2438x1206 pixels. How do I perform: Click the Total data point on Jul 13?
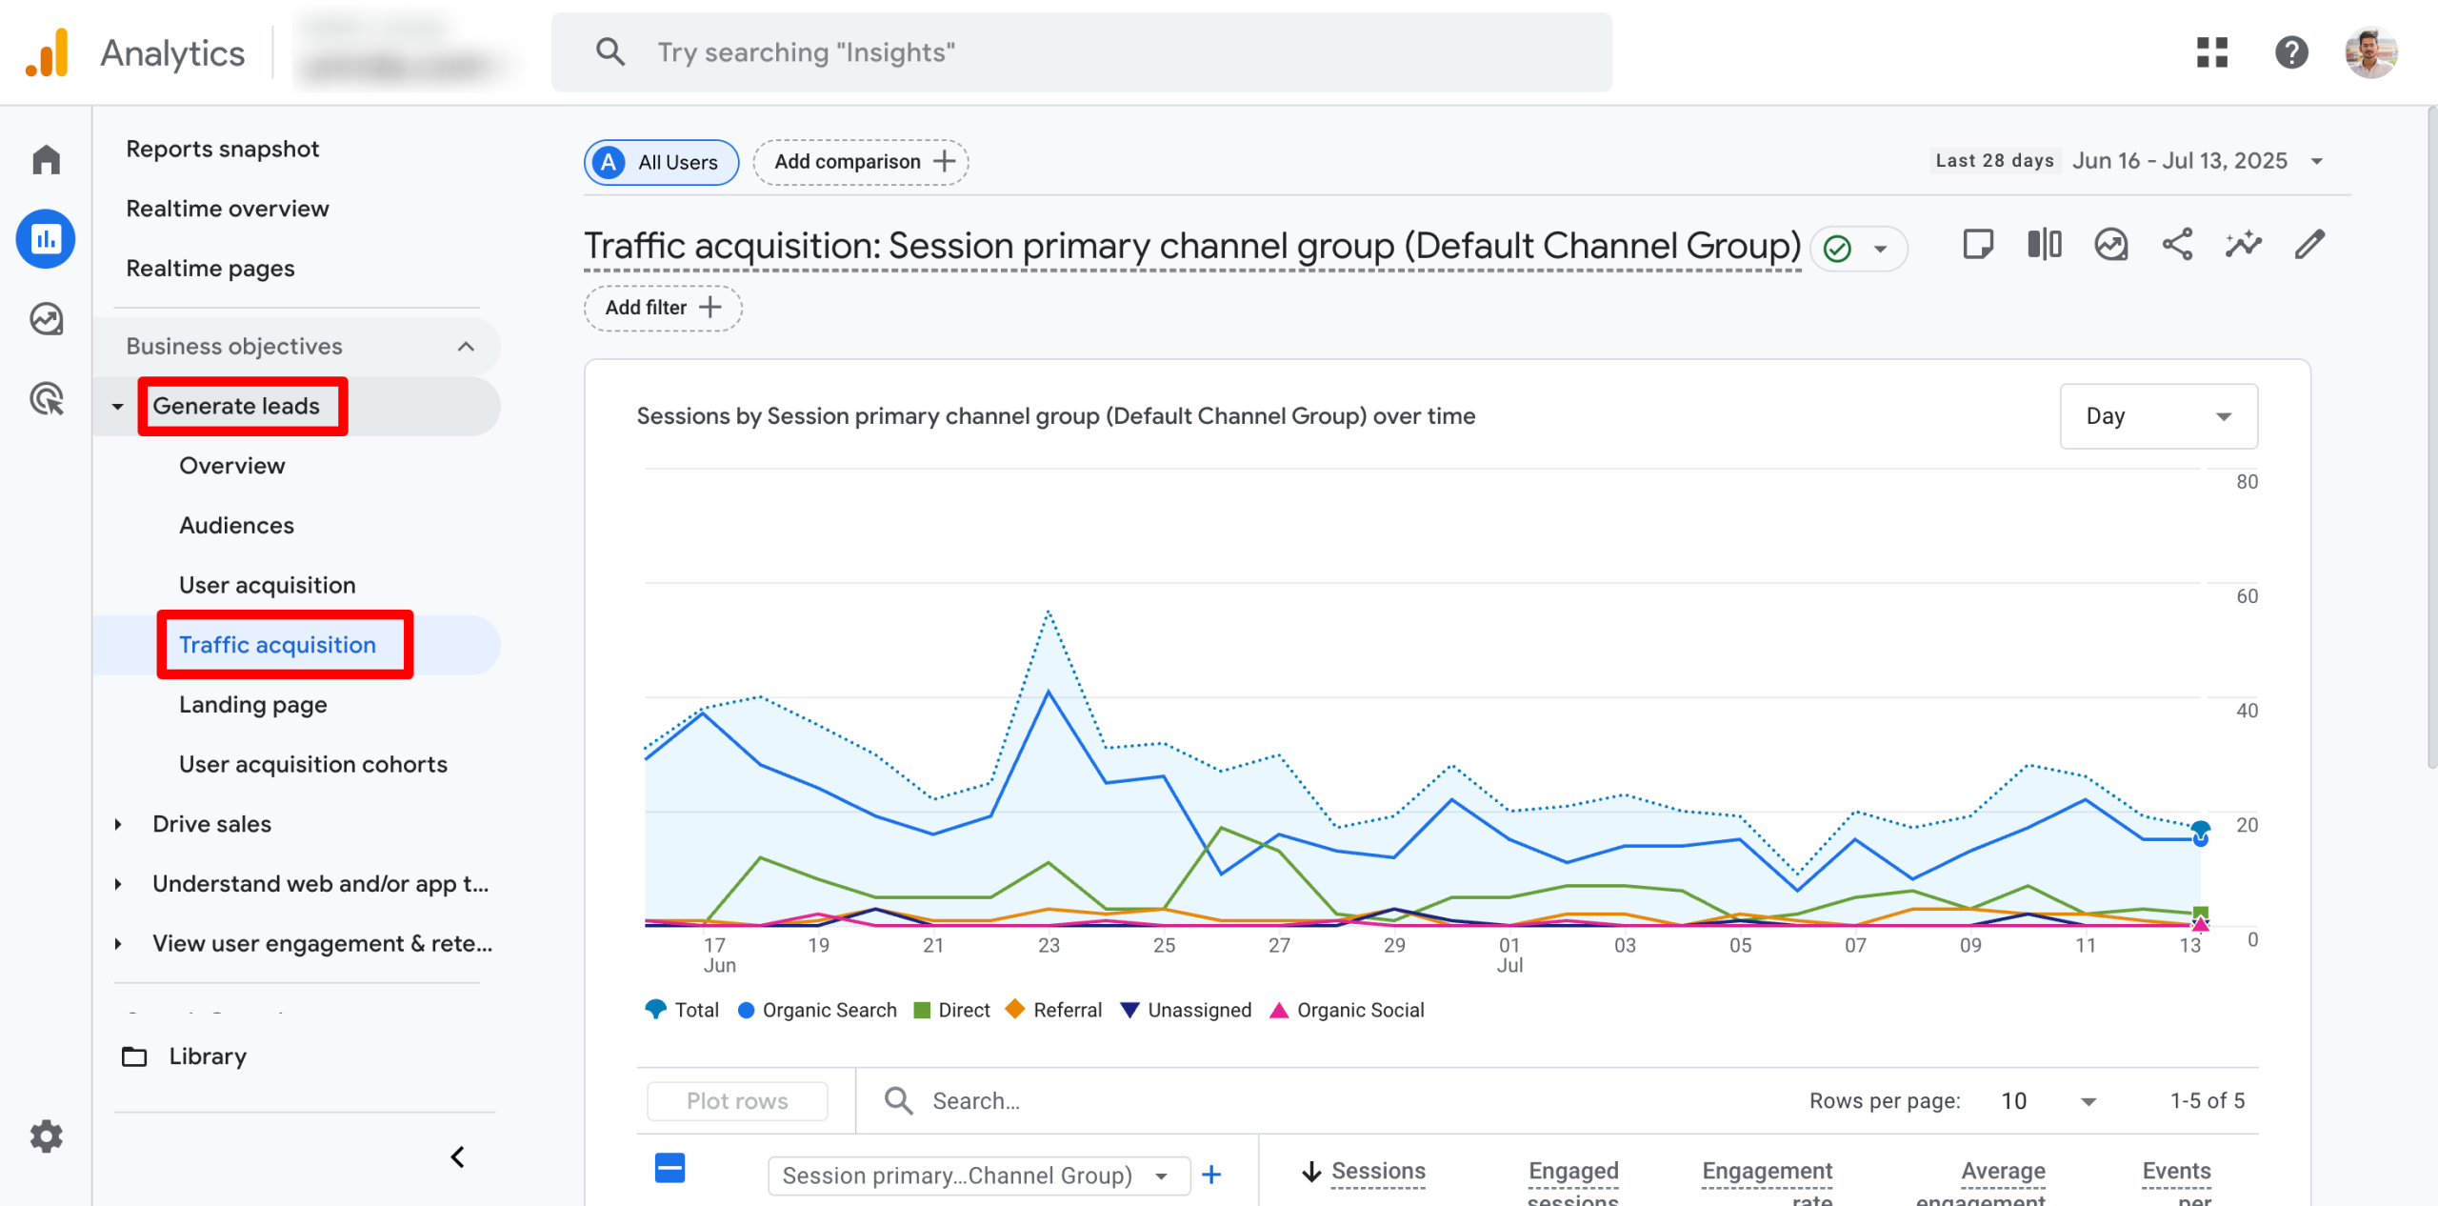2200,827
